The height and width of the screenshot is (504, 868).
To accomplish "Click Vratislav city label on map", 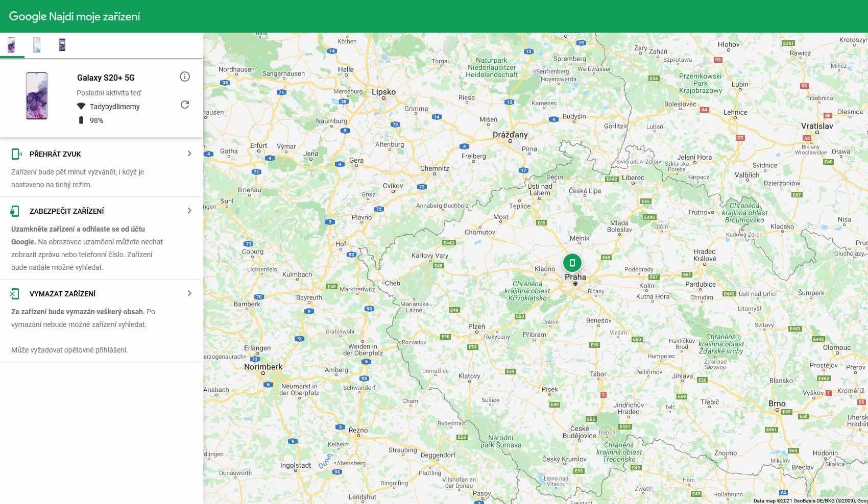I will coord(817,126).
